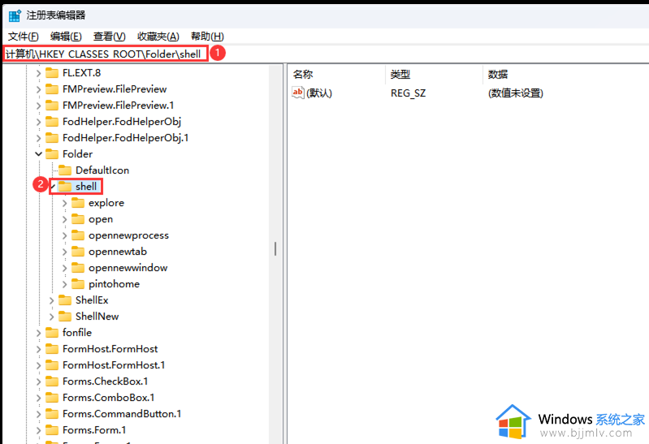This screenshot has width=649, height=444.
Task: Click the FodHelper.FodHelperObj.1 folder icon
Action: 52,137
